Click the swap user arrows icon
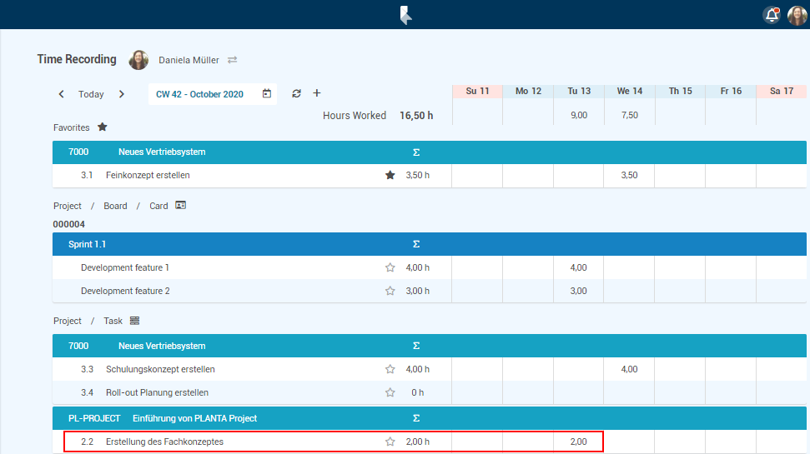Image resolution: width=810 pixels, height=454 pixels. pos(233,60)
